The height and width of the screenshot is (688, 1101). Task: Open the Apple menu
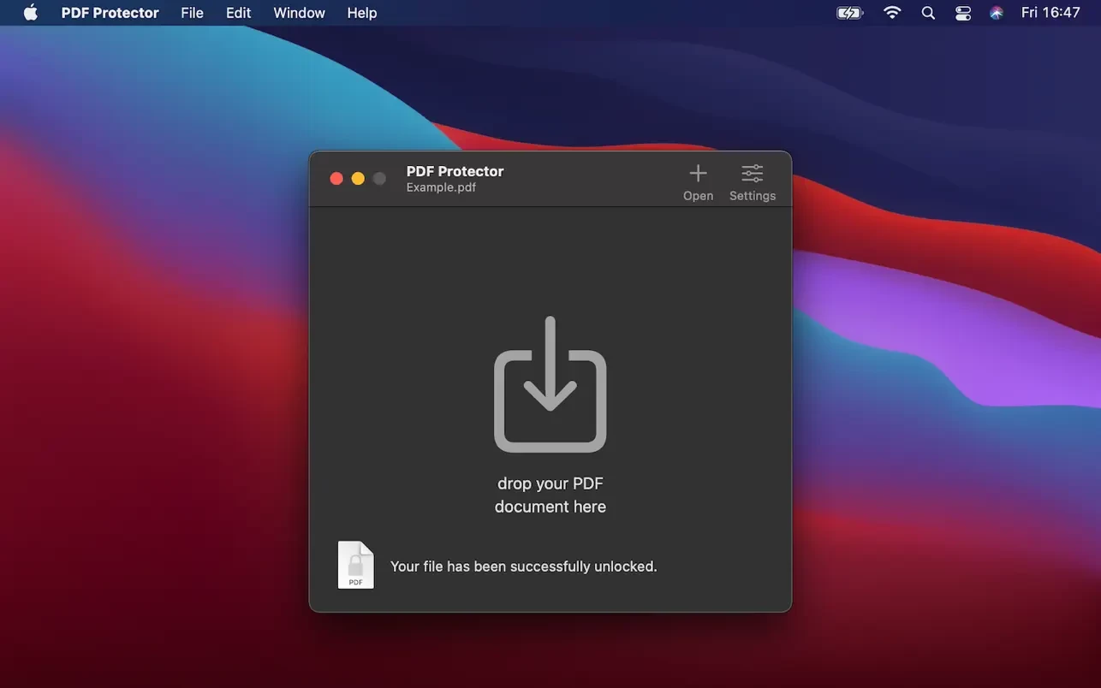click(31, 13)
